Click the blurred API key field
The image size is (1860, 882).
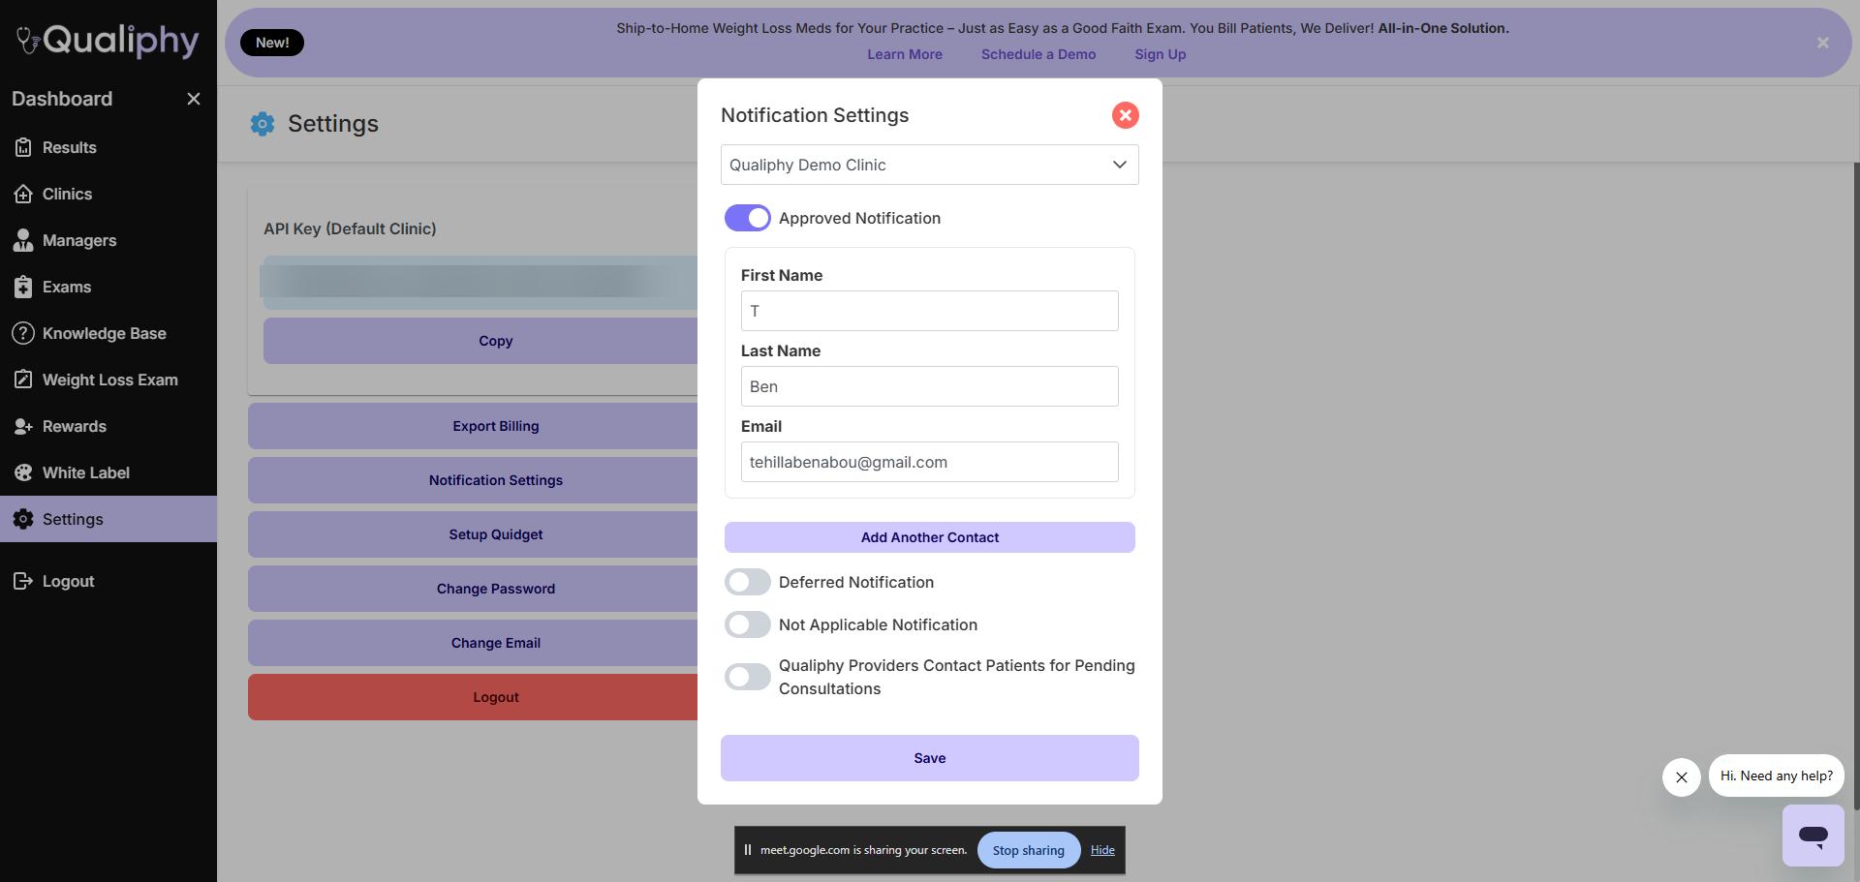click(x=479, y=283)
